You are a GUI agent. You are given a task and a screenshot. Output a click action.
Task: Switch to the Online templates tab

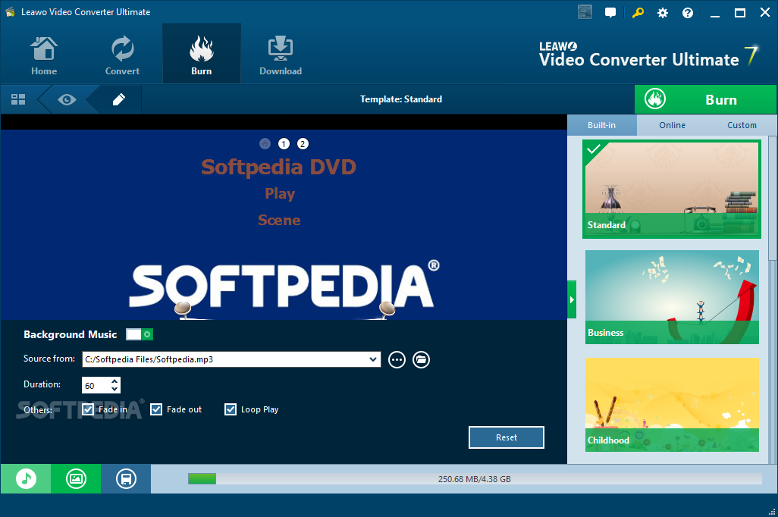coord(672,125)
